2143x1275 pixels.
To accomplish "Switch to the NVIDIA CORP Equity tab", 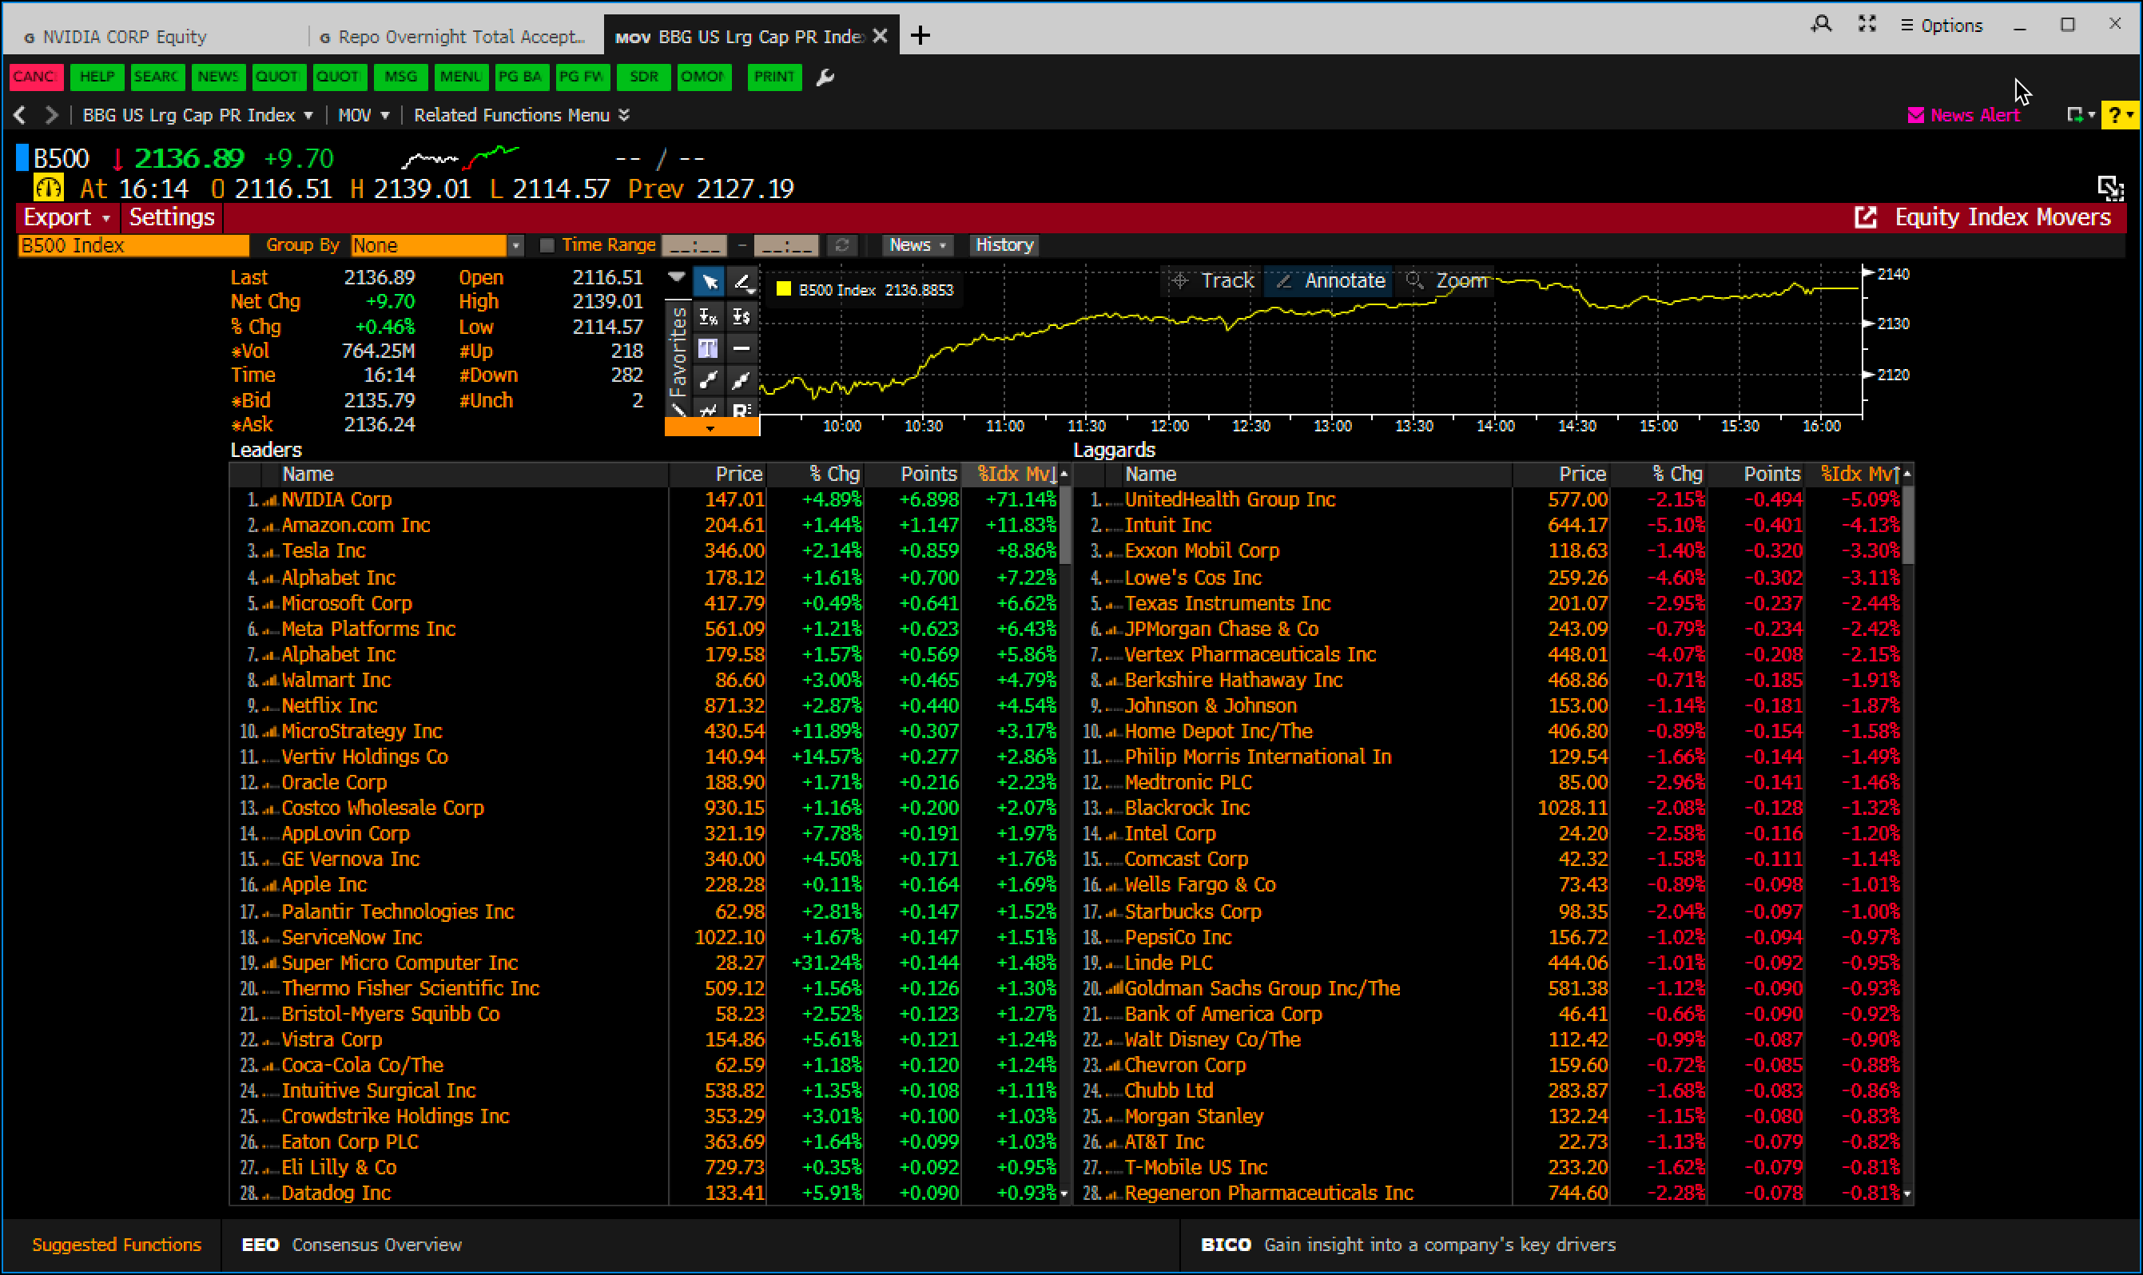I will 125,37.
